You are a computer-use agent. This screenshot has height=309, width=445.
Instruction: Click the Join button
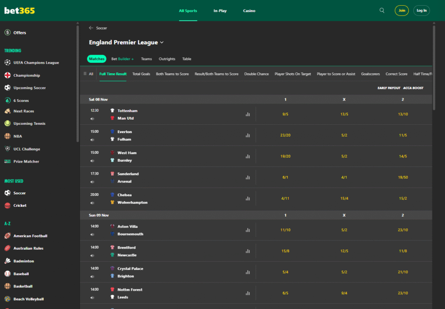[402, 10]
